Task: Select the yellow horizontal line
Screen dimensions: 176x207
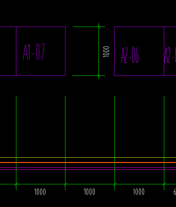Action: [88, 157]
